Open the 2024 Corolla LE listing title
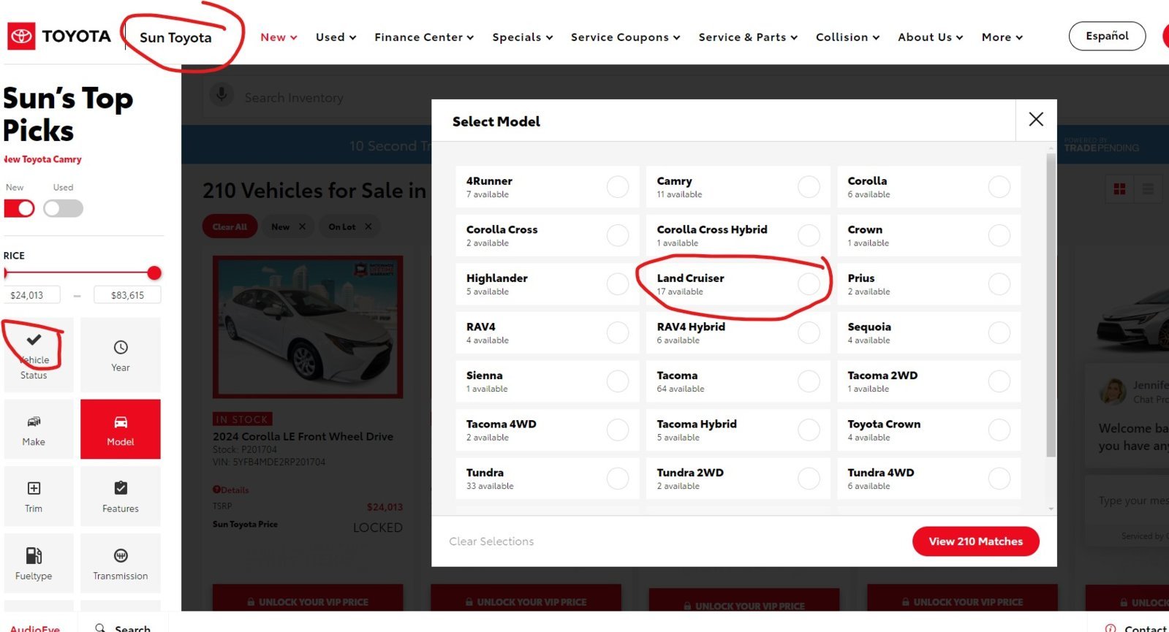This screenshot has width=1169, height=632. tap(303, 436)
